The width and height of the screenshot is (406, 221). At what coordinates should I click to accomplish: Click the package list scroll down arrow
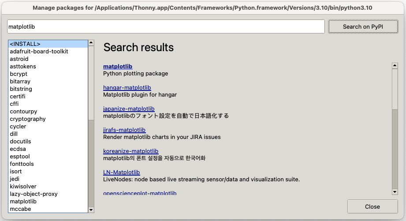click(x=91, y=210)
